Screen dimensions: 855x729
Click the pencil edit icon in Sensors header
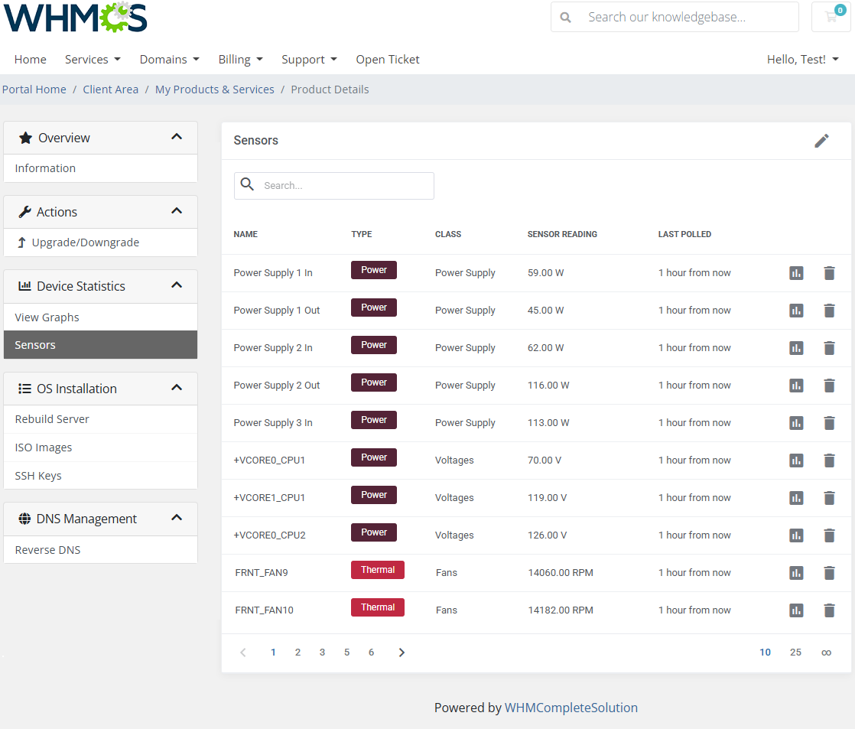point(821,141)
